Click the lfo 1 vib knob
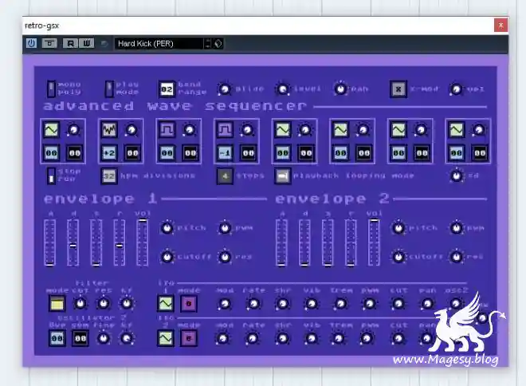The width and height of the screenshot is (526, 386). tap(312, 304)
